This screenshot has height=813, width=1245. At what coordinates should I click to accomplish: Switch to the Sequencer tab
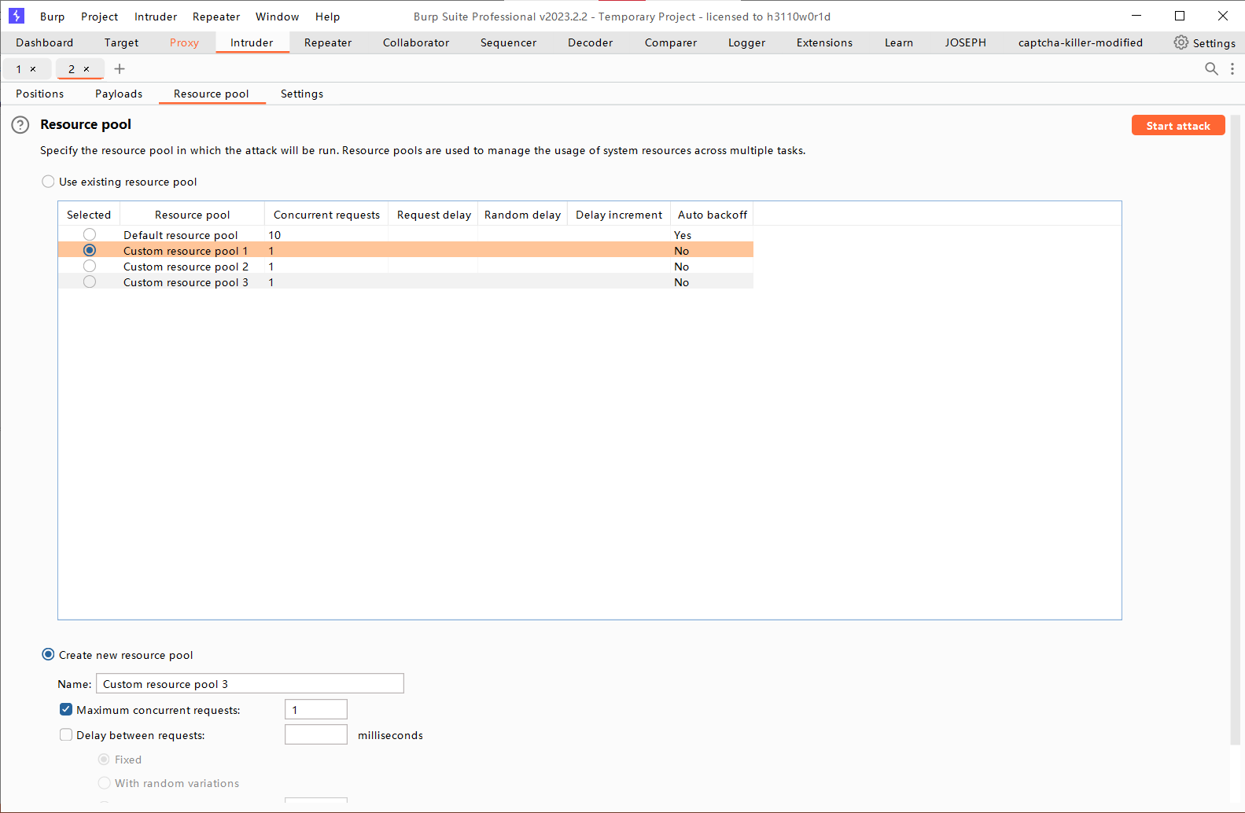point(509,42)
